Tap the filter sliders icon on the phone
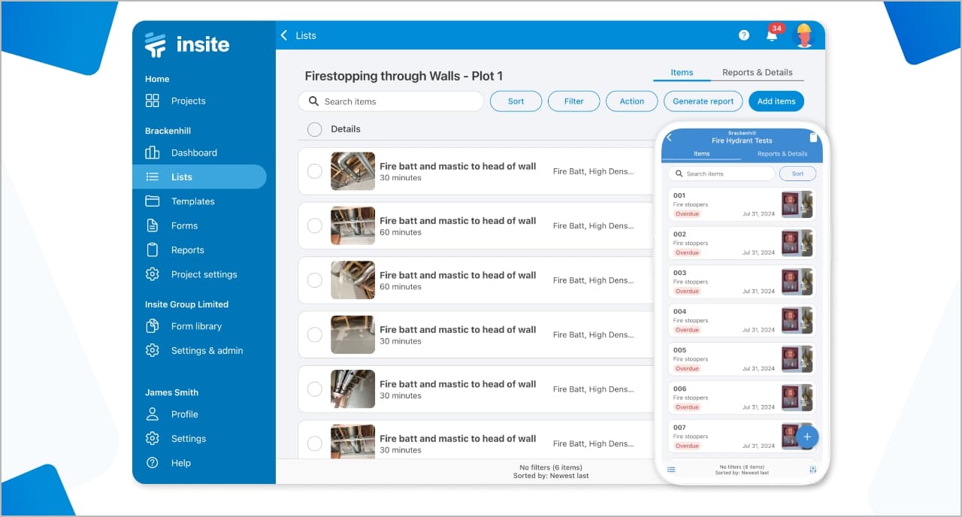This screenshot has width=962, height=517. (813, 470)
